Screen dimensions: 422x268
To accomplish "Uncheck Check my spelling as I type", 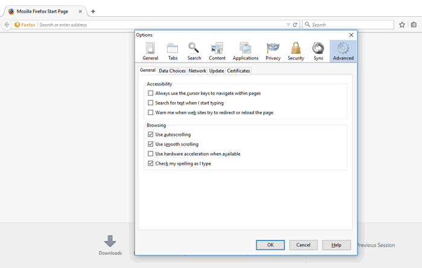I will [x=151, y=163].
